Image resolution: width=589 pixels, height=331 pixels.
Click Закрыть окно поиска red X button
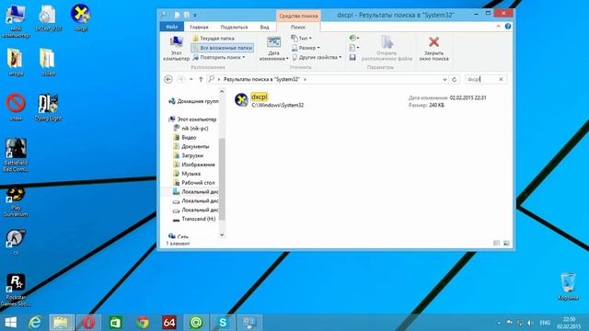pos(433,49)
